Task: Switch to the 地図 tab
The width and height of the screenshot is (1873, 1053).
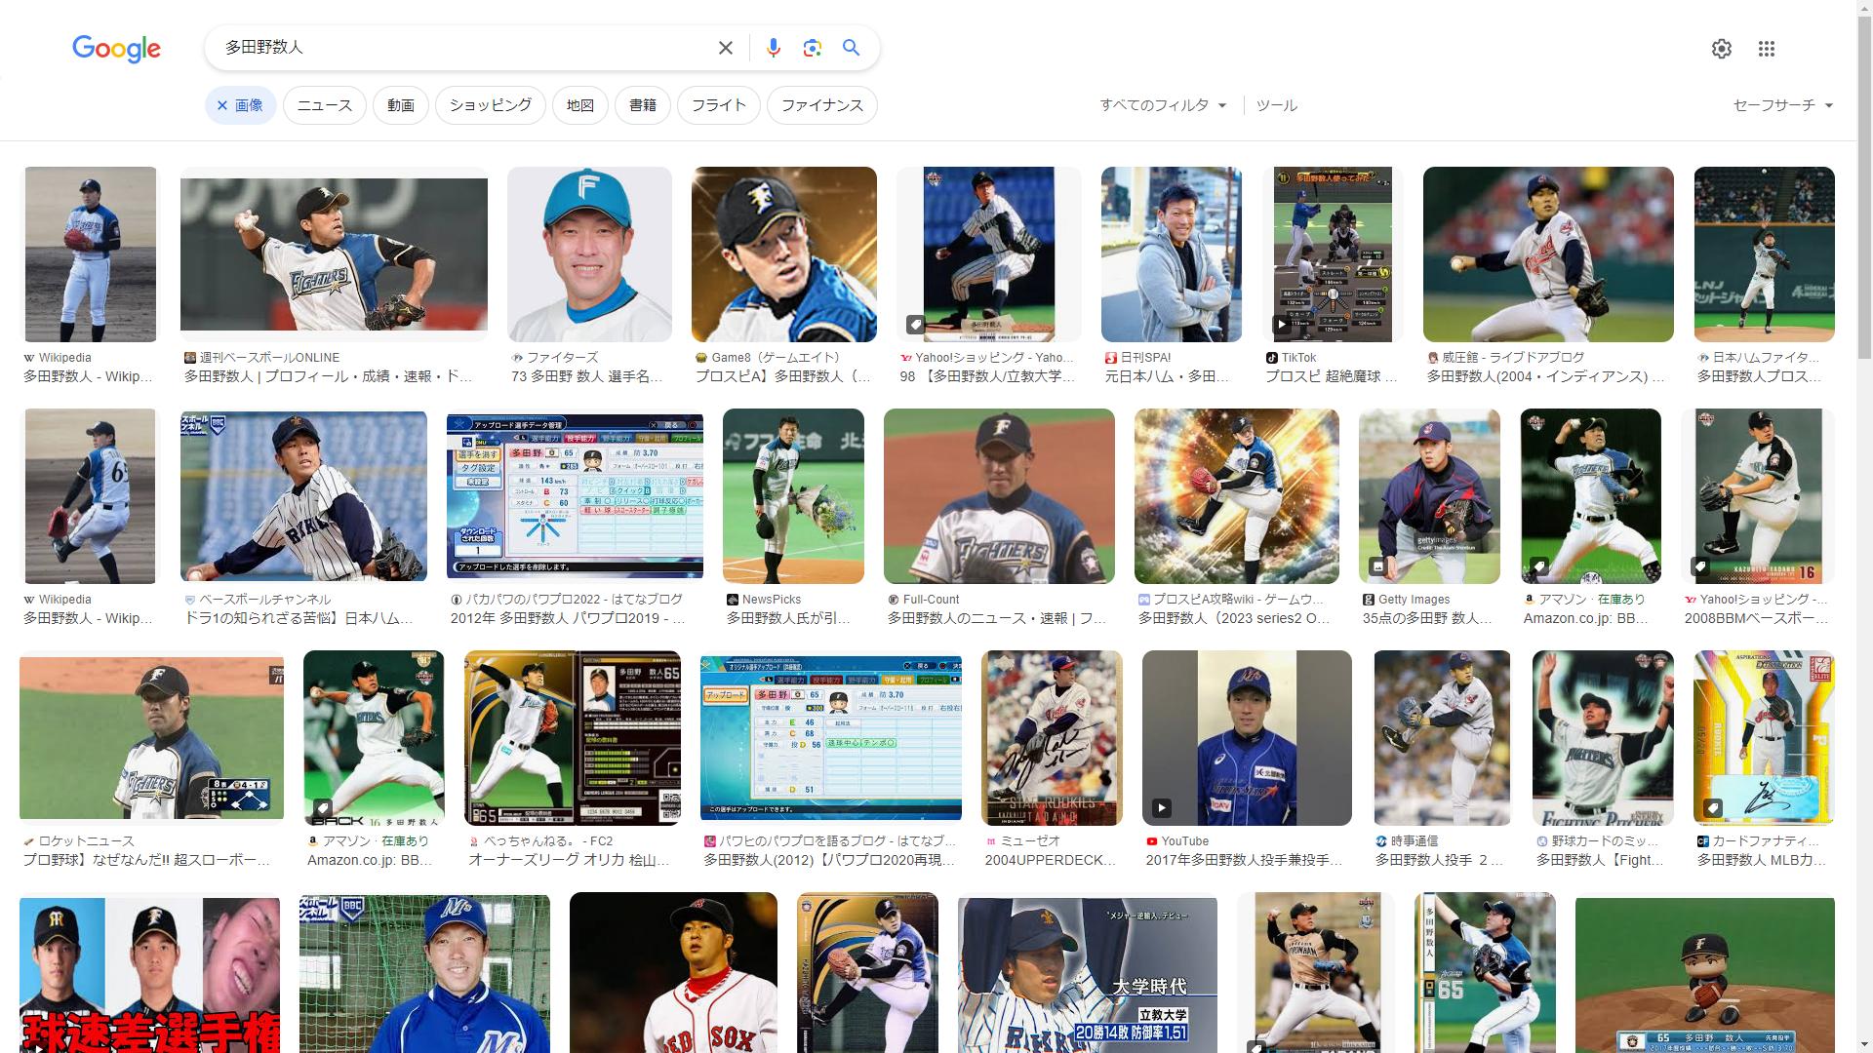Action: coord(579,105)
